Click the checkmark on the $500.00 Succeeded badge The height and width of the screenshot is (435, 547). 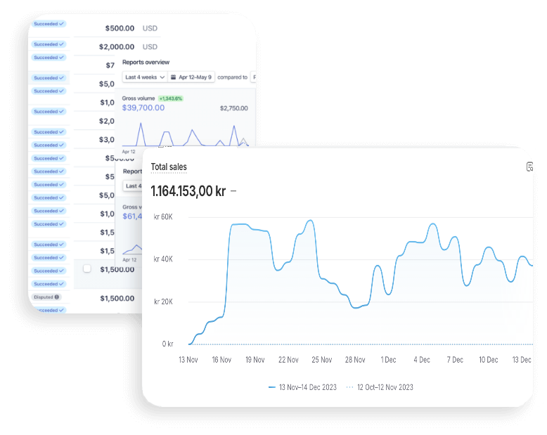point(61,24)
